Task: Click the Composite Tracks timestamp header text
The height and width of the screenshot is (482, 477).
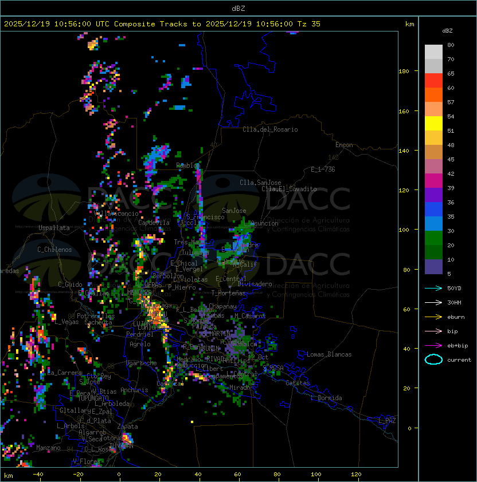Action: [x=162, y=23]
